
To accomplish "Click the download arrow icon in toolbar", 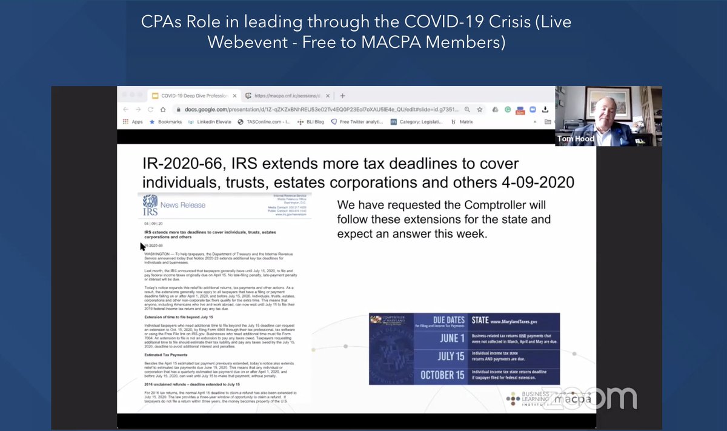I will click(545, 110).
